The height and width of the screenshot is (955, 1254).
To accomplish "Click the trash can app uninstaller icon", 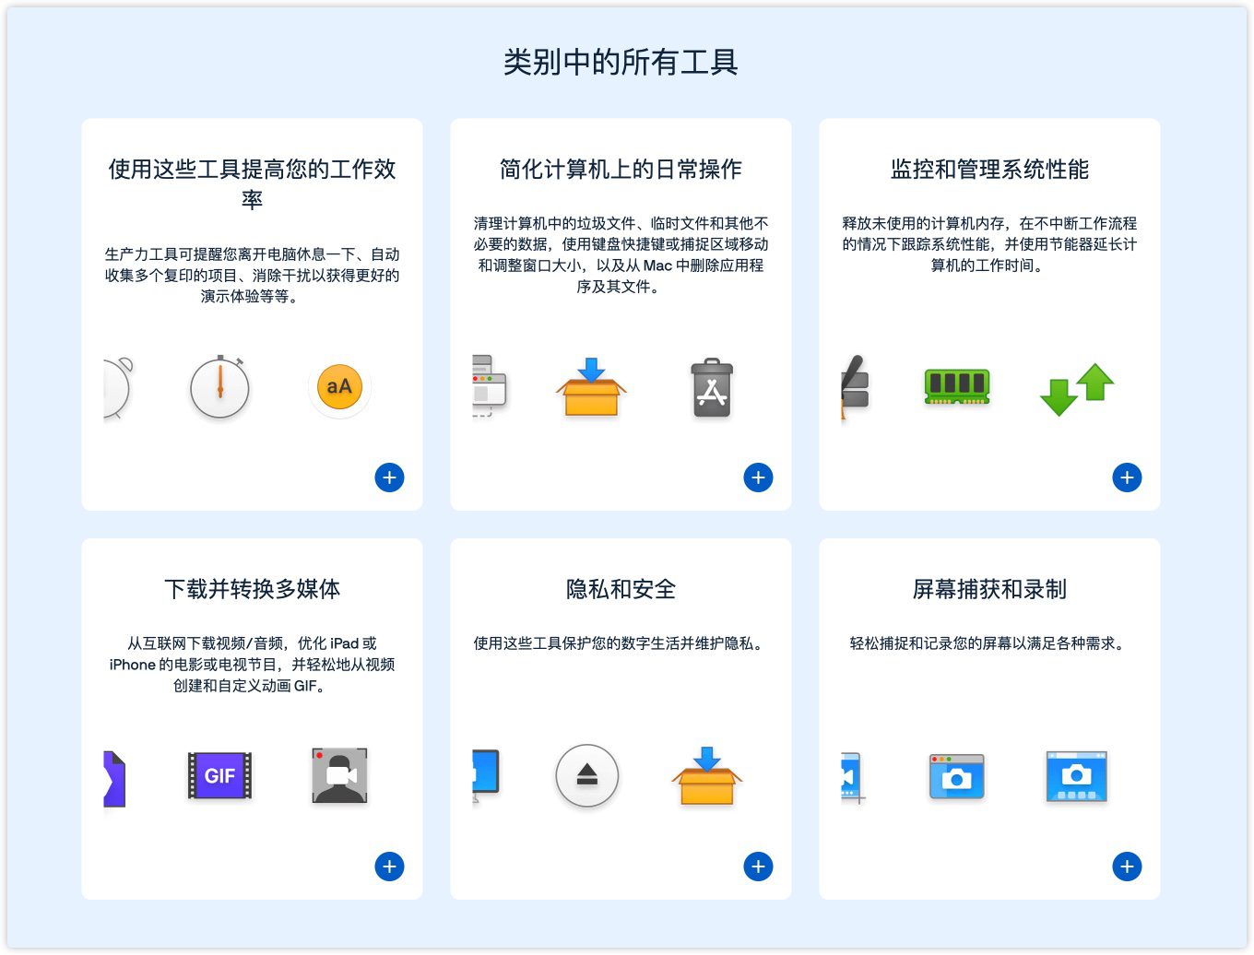I will pyautogui.click(x=712, y=387).
